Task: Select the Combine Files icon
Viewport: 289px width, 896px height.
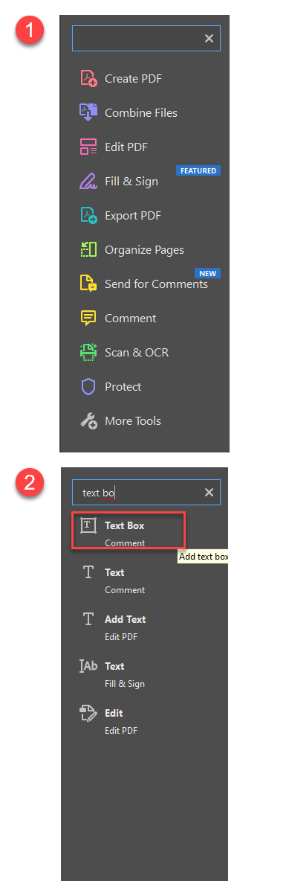Action: 88,113
